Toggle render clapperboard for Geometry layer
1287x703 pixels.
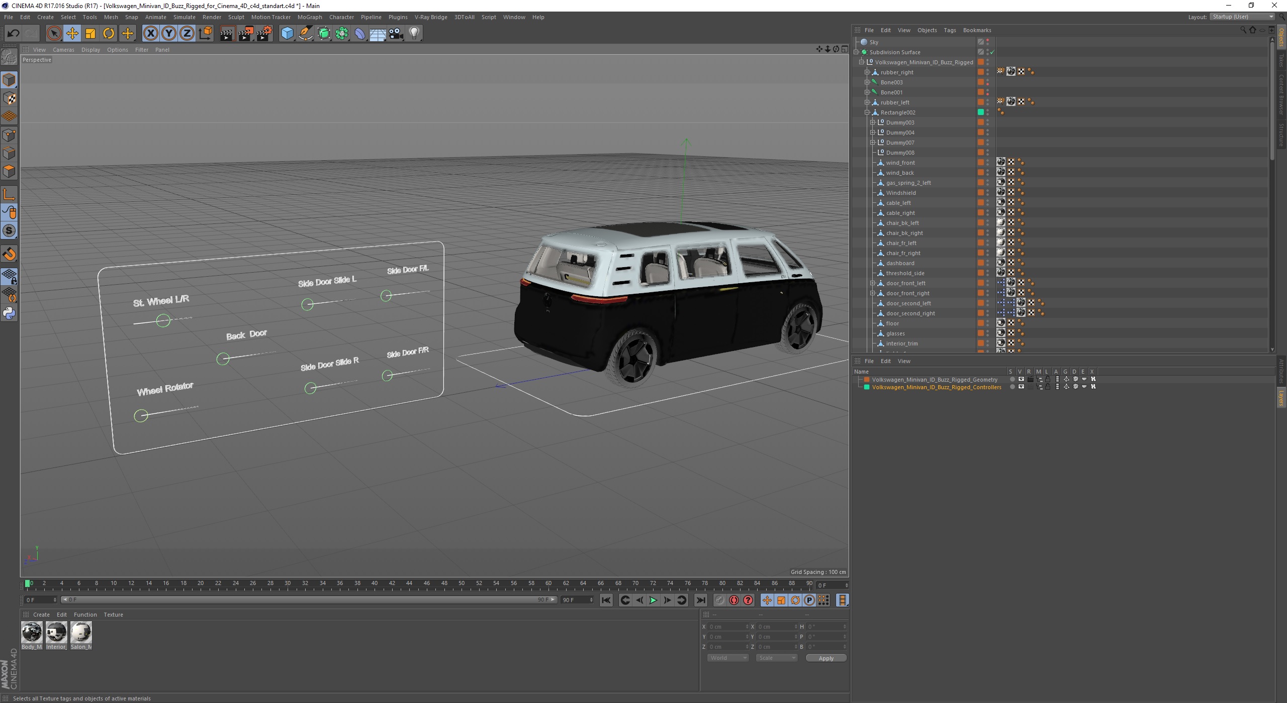click(x=1030, y=380)
